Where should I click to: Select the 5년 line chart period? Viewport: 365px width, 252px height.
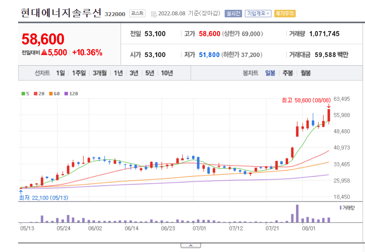point(150,73)
